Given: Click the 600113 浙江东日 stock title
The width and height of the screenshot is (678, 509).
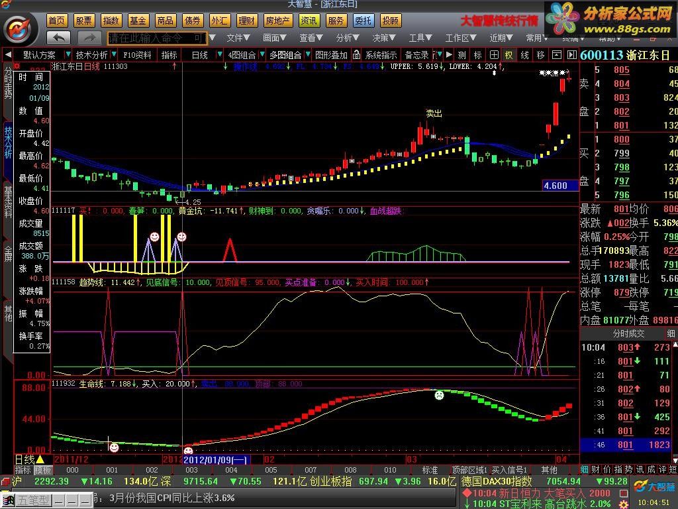Looking at the screenshot, I should click(x=624, y=55).
